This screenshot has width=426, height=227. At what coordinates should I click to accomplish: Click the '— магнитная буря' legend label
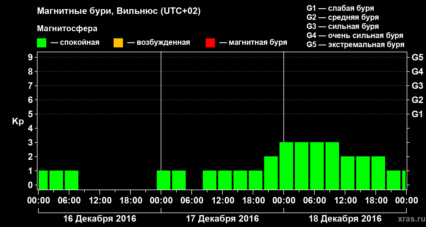point(253,43)
